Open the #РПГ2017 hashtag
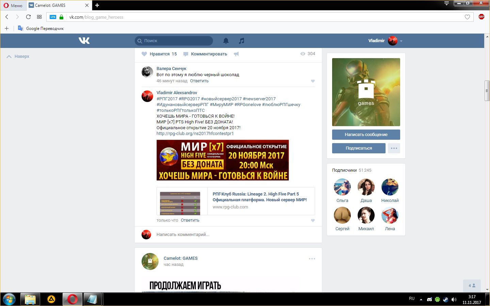The width and height of the screenshot is (490, 306). (x=167, y=99)
